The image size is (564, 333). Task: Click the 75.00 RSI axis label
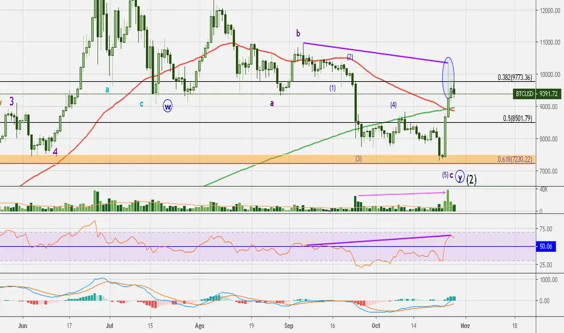(x=546, y=229)
